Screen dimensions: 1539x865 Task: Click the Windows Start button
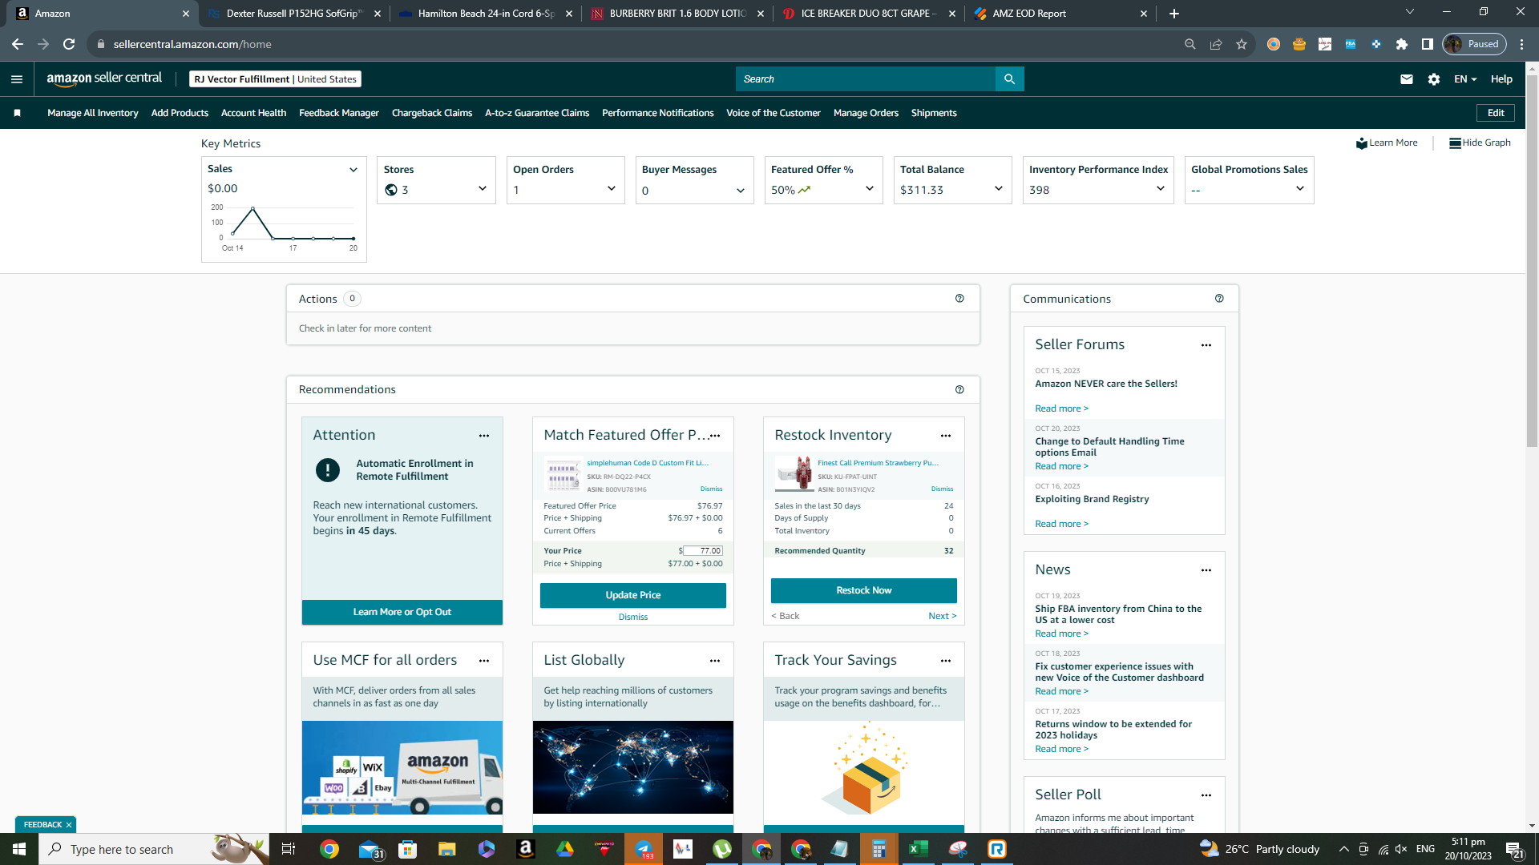pos(19,849)
